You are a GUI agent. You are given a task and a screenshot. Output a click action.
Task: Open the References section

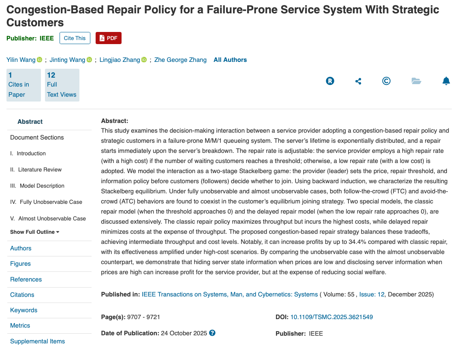[x=26, y=279]
